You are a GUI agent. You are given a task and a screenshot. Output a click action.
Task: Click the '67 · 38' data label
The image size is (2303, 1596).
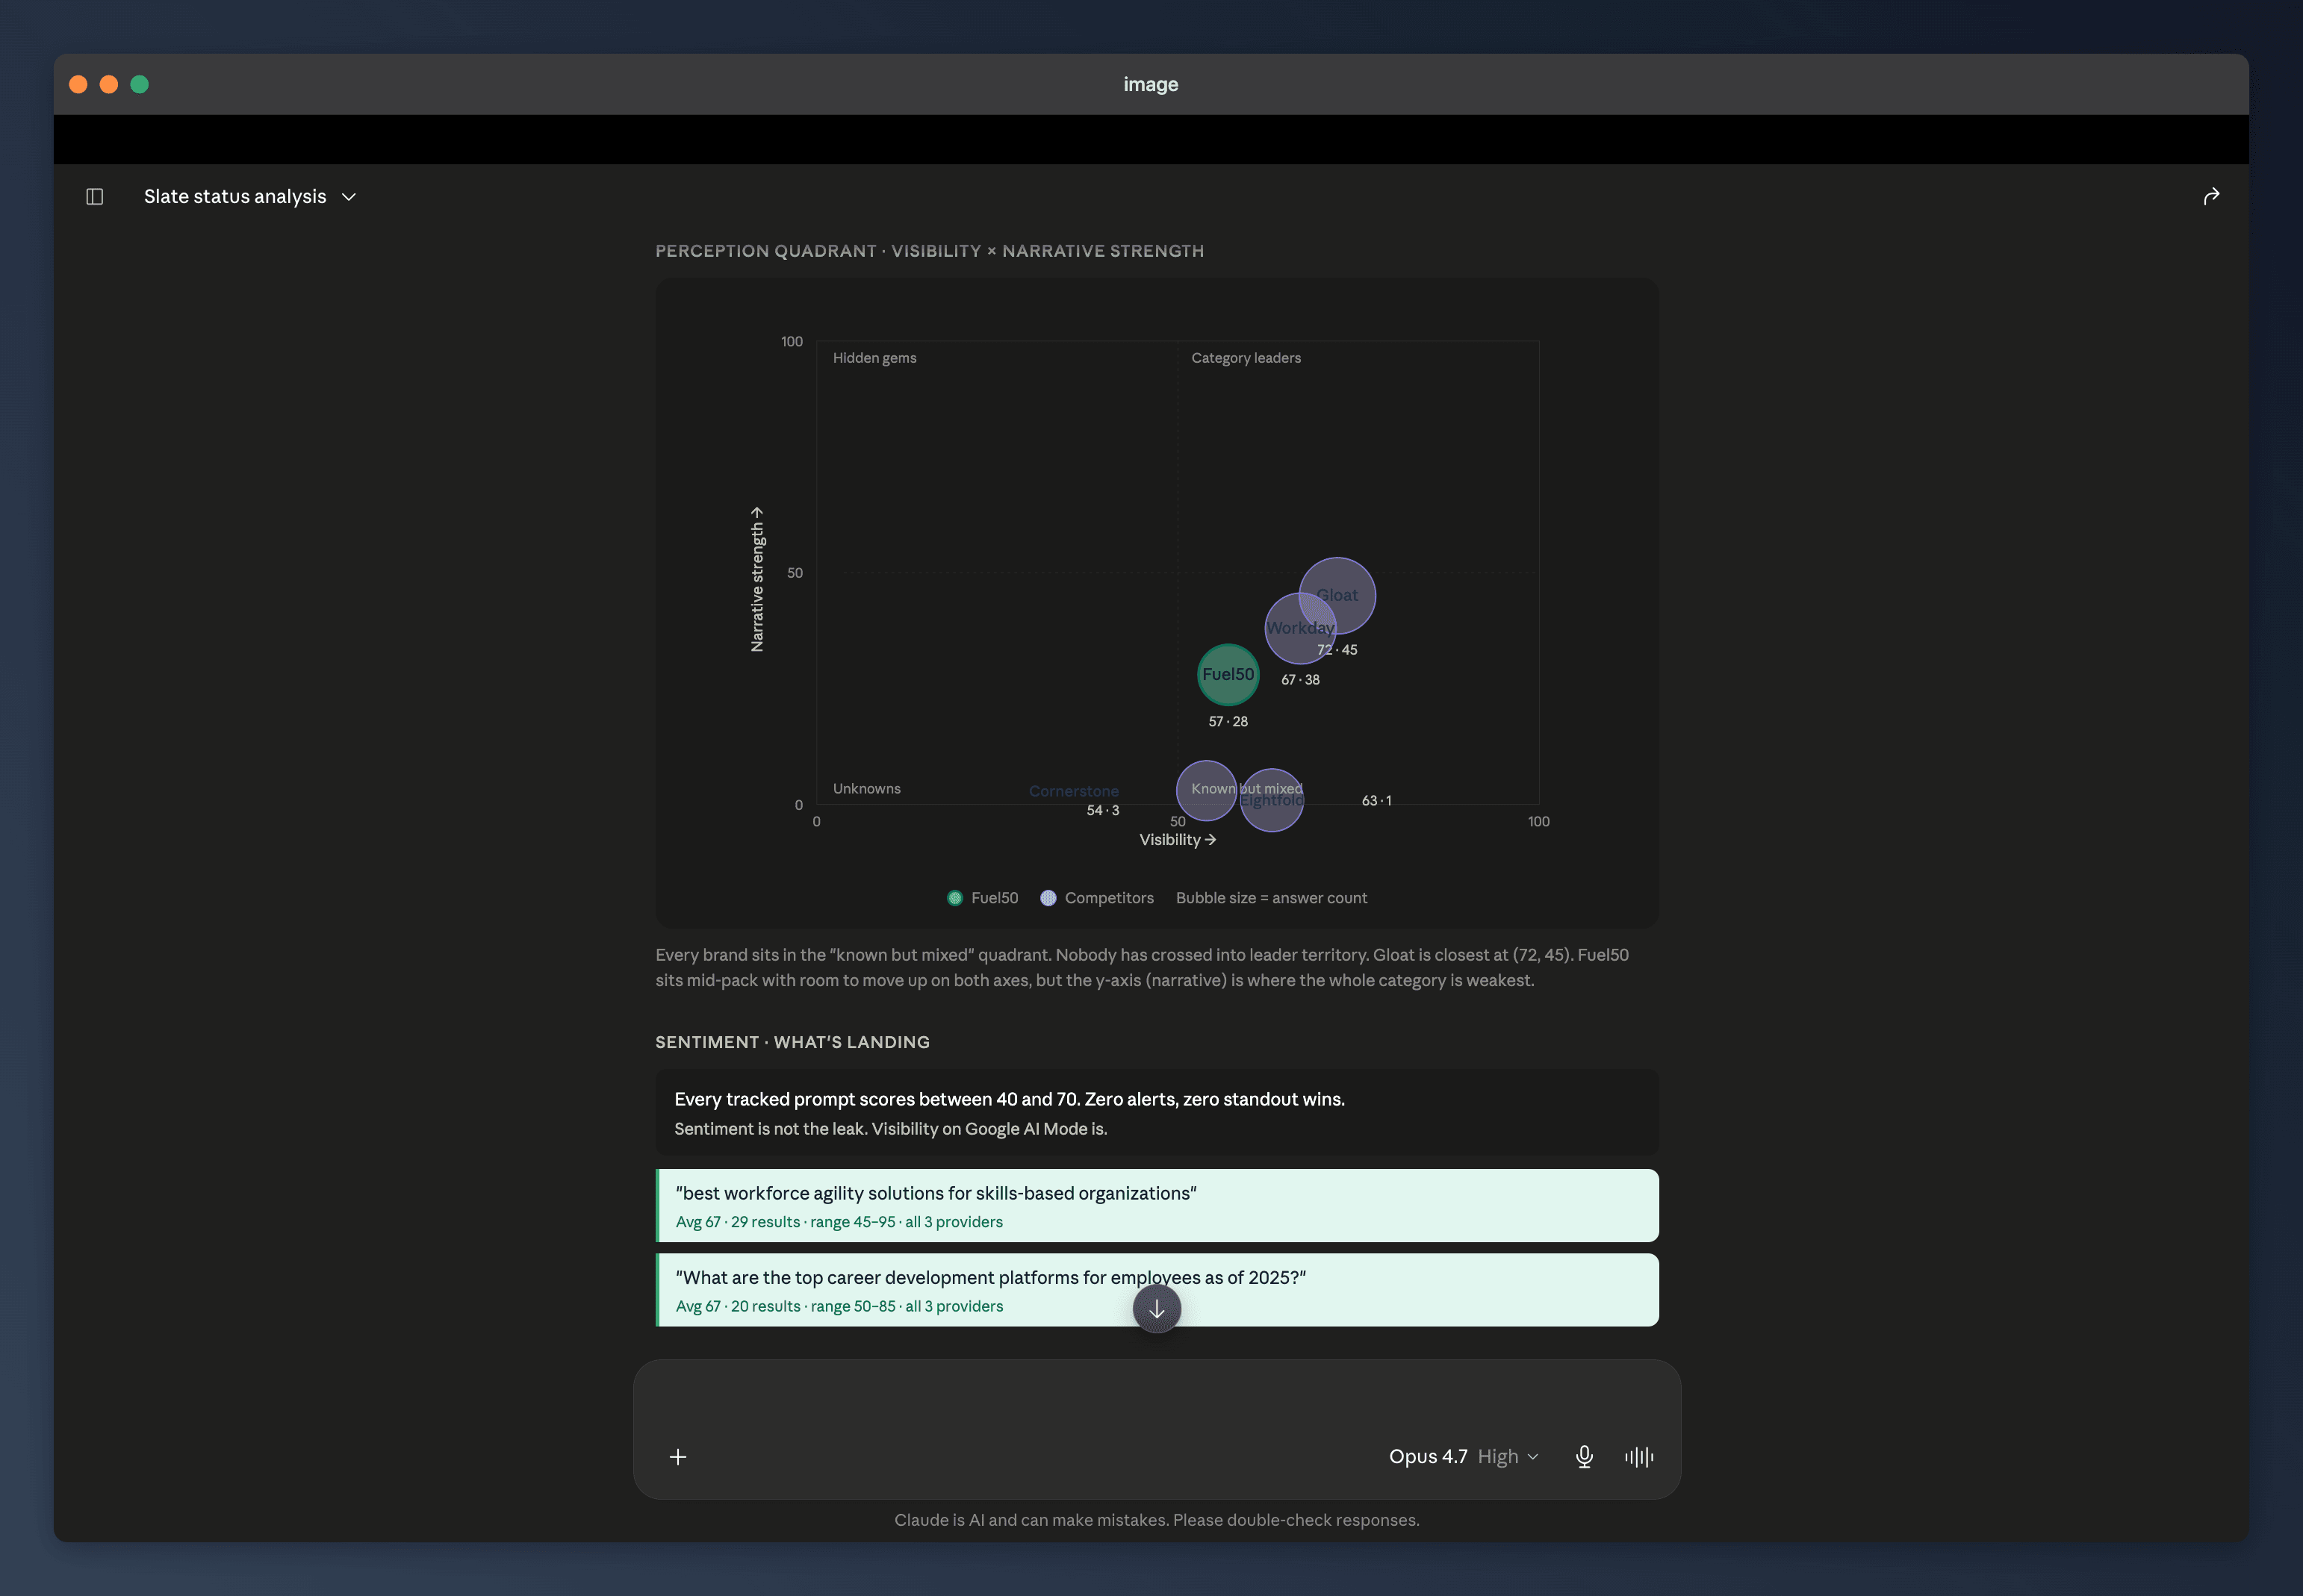tap(1299, 680)
